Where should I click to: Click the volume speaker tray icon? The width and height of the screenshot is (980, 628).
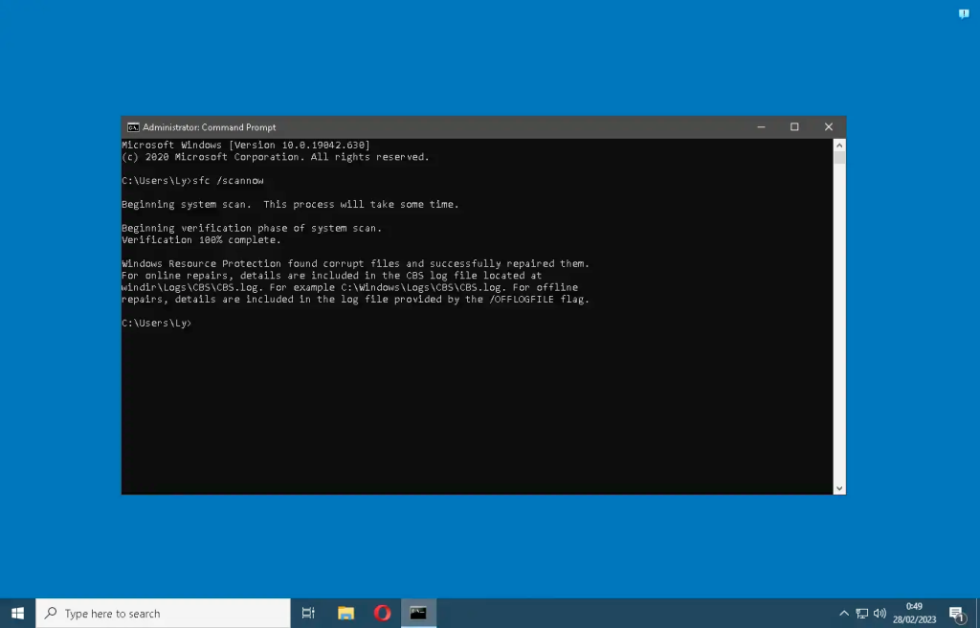coord(880,613)
